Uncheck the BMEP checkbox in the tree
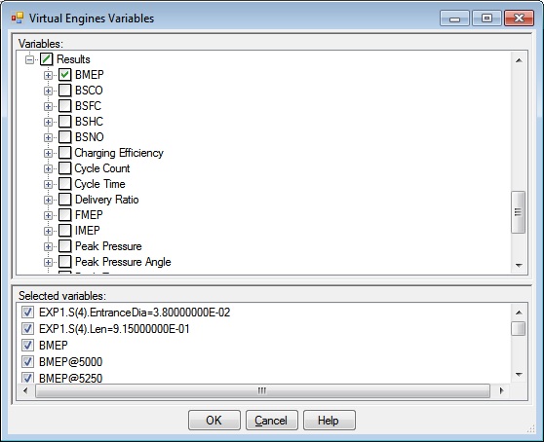This screenshot has width=544, height=442. click(65, 75)
